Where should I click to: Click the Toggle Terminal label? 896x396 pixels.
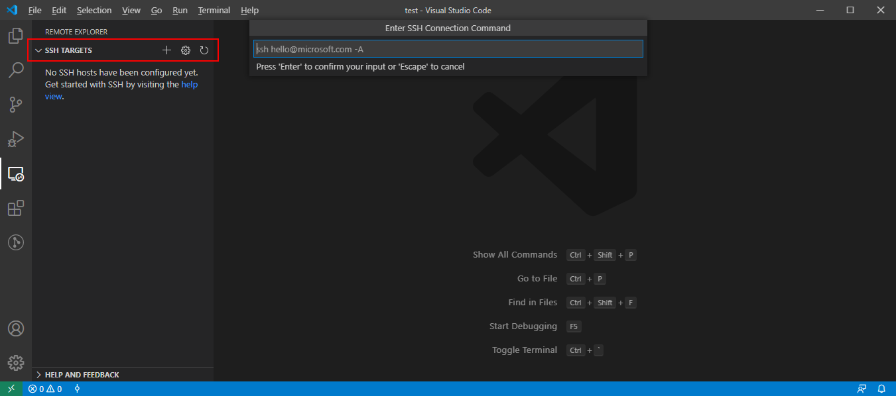(525, 350)
